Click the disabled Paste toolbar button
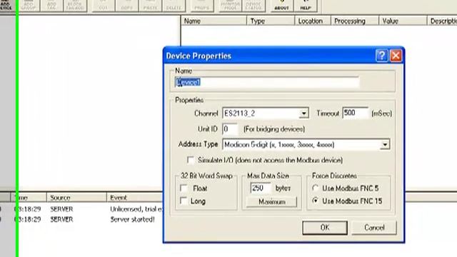 click(x=151, y=6)
